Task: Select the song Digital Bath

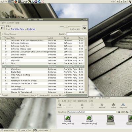Action: click(x=43, y=72)
